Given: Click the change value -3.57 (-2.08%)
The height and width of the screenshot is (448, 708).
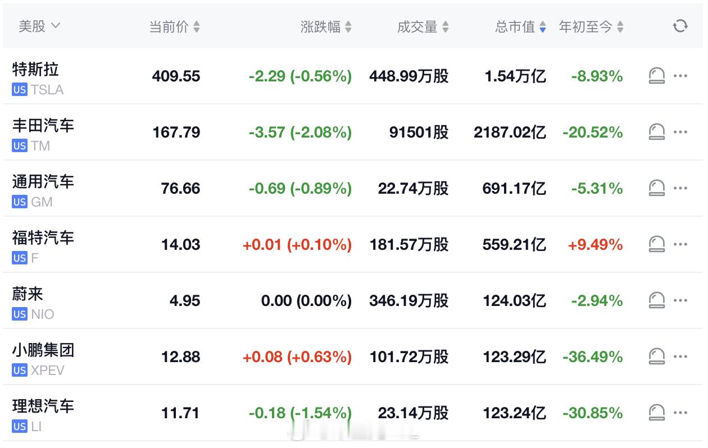Looking at the screenshot, I should pos(300,132).
